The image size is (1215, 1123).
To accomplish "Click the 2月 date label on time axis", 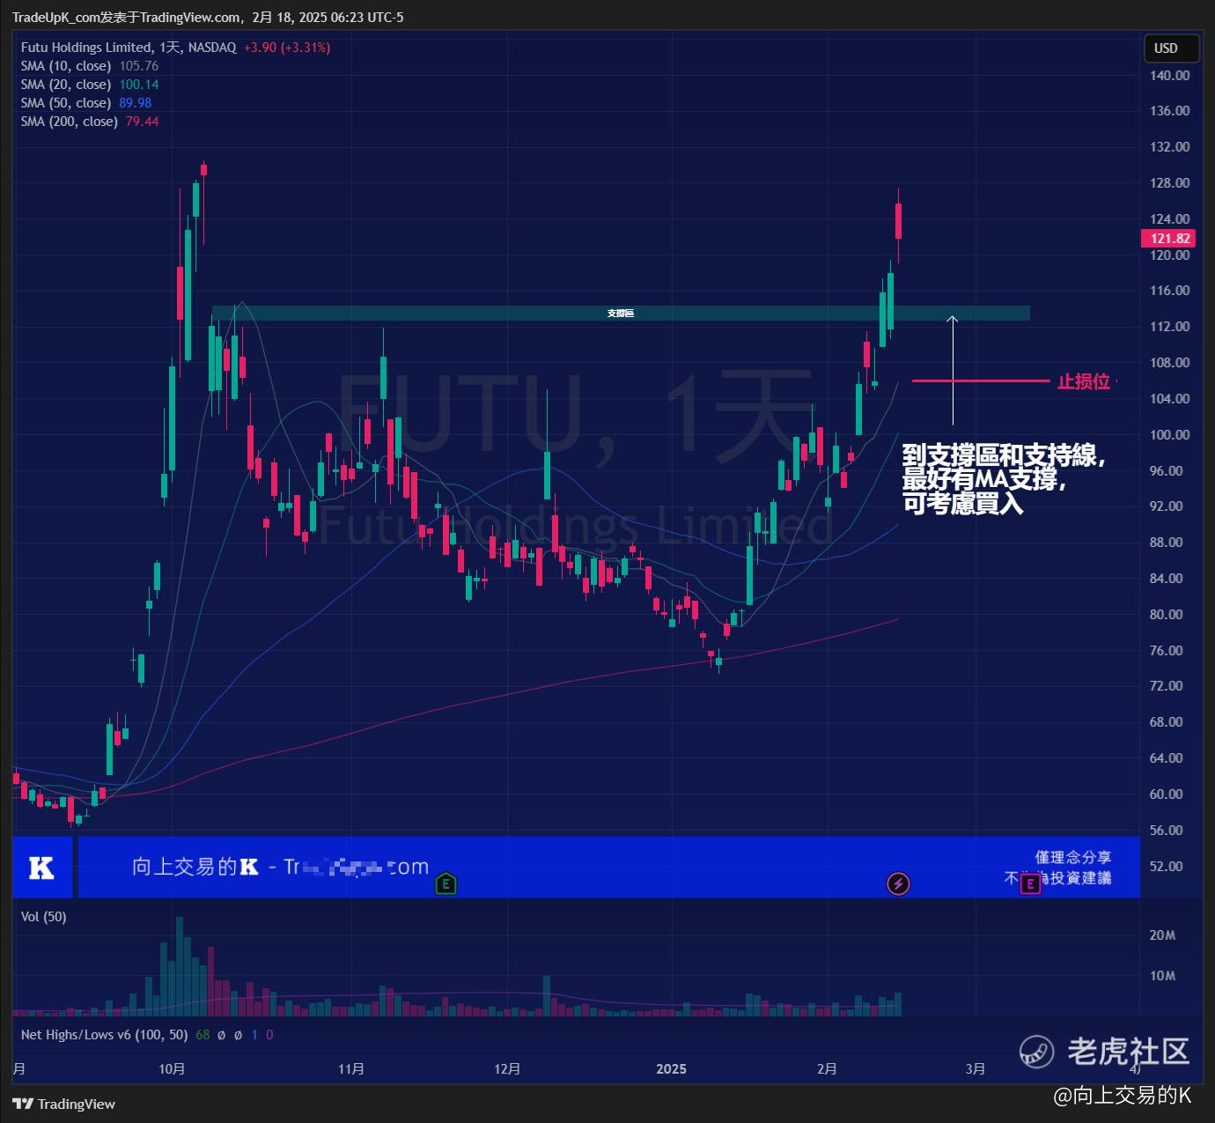I will [x=827, y=1068].
